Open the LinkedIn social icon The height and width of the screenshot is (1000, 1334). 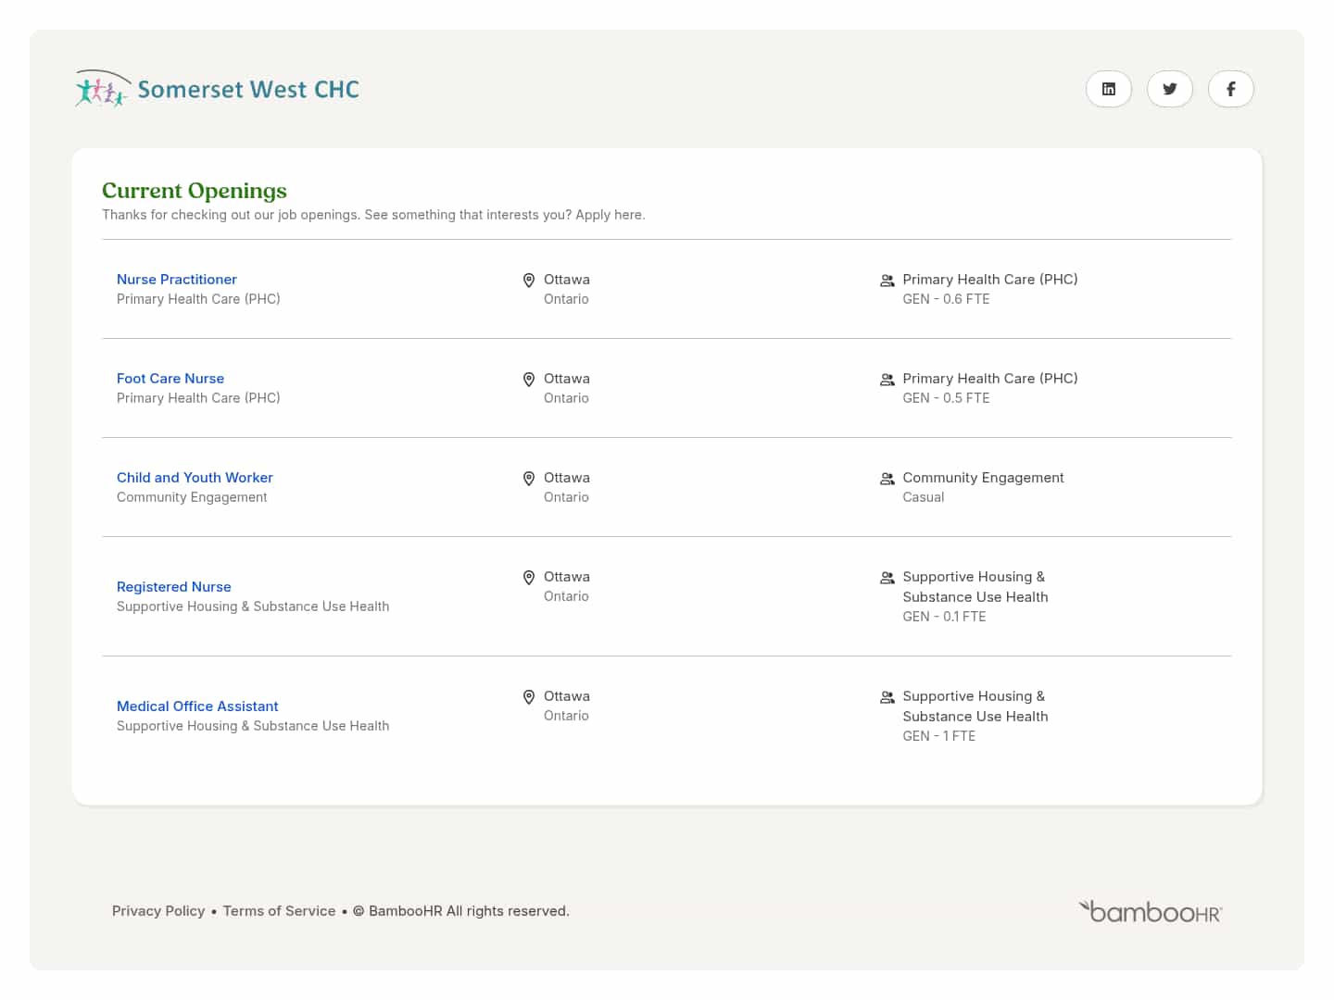1108,89
